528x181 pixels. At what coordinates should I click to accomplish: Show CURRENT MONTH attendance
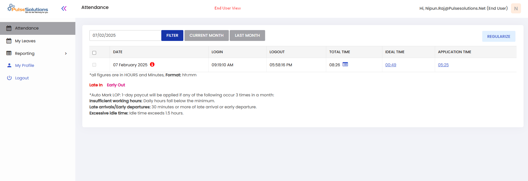click(x=207, y=35)
